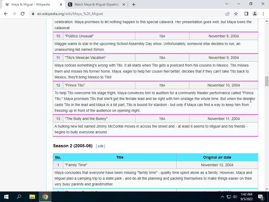Click the scrollbar up arrow
The height and width of the screenshot is (202, 269).
[267, 21]
